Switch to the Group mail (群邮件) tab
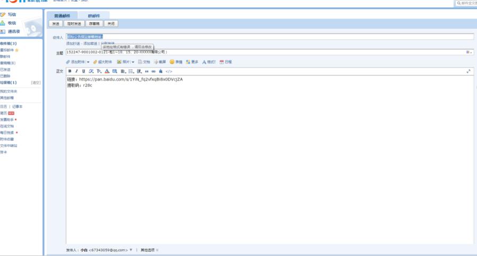The width and height of the screenshot is (477, 256). coord(93,16)
